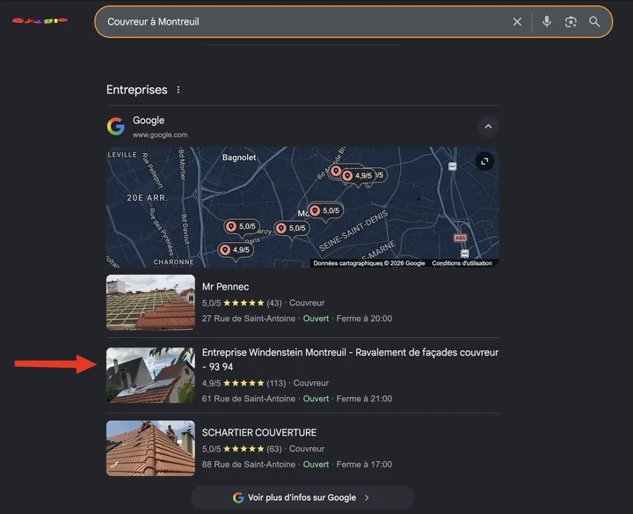The width and height of the screenshot is (633, 514).
Task: Click the 'Ferme à 17:00' closing time
Action: tap(364, 465)
